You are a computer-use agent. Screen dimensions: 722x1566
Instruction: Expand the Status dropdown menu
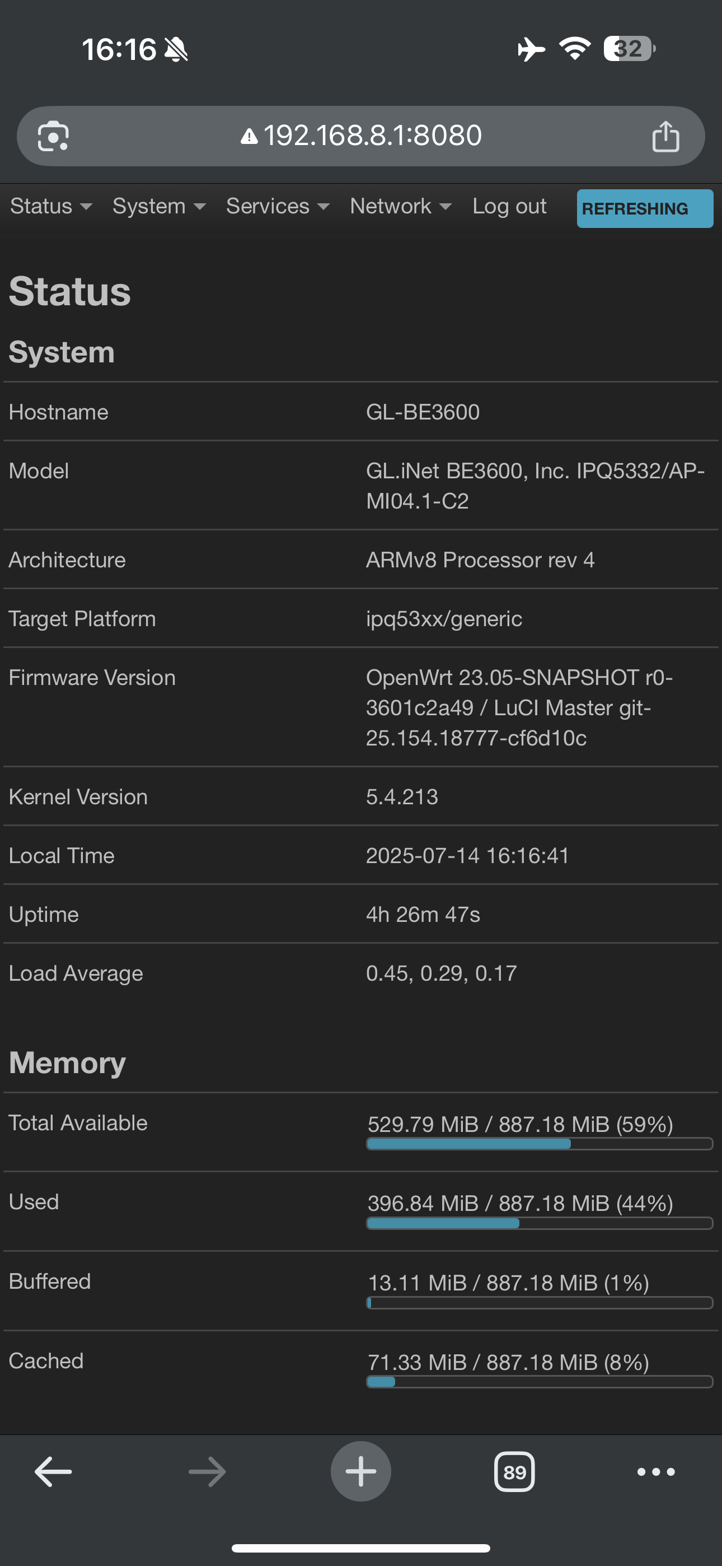[x=51, y=206]
